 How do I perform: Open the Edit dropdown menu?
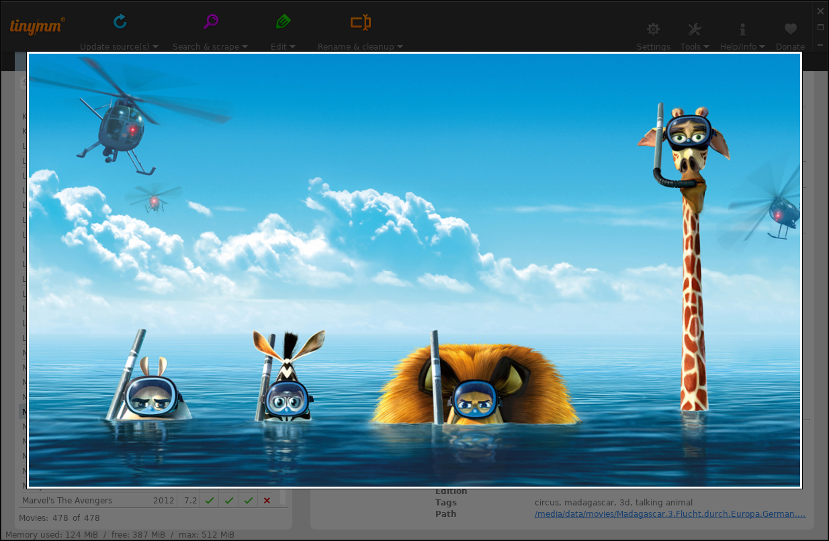coord(293,47)
